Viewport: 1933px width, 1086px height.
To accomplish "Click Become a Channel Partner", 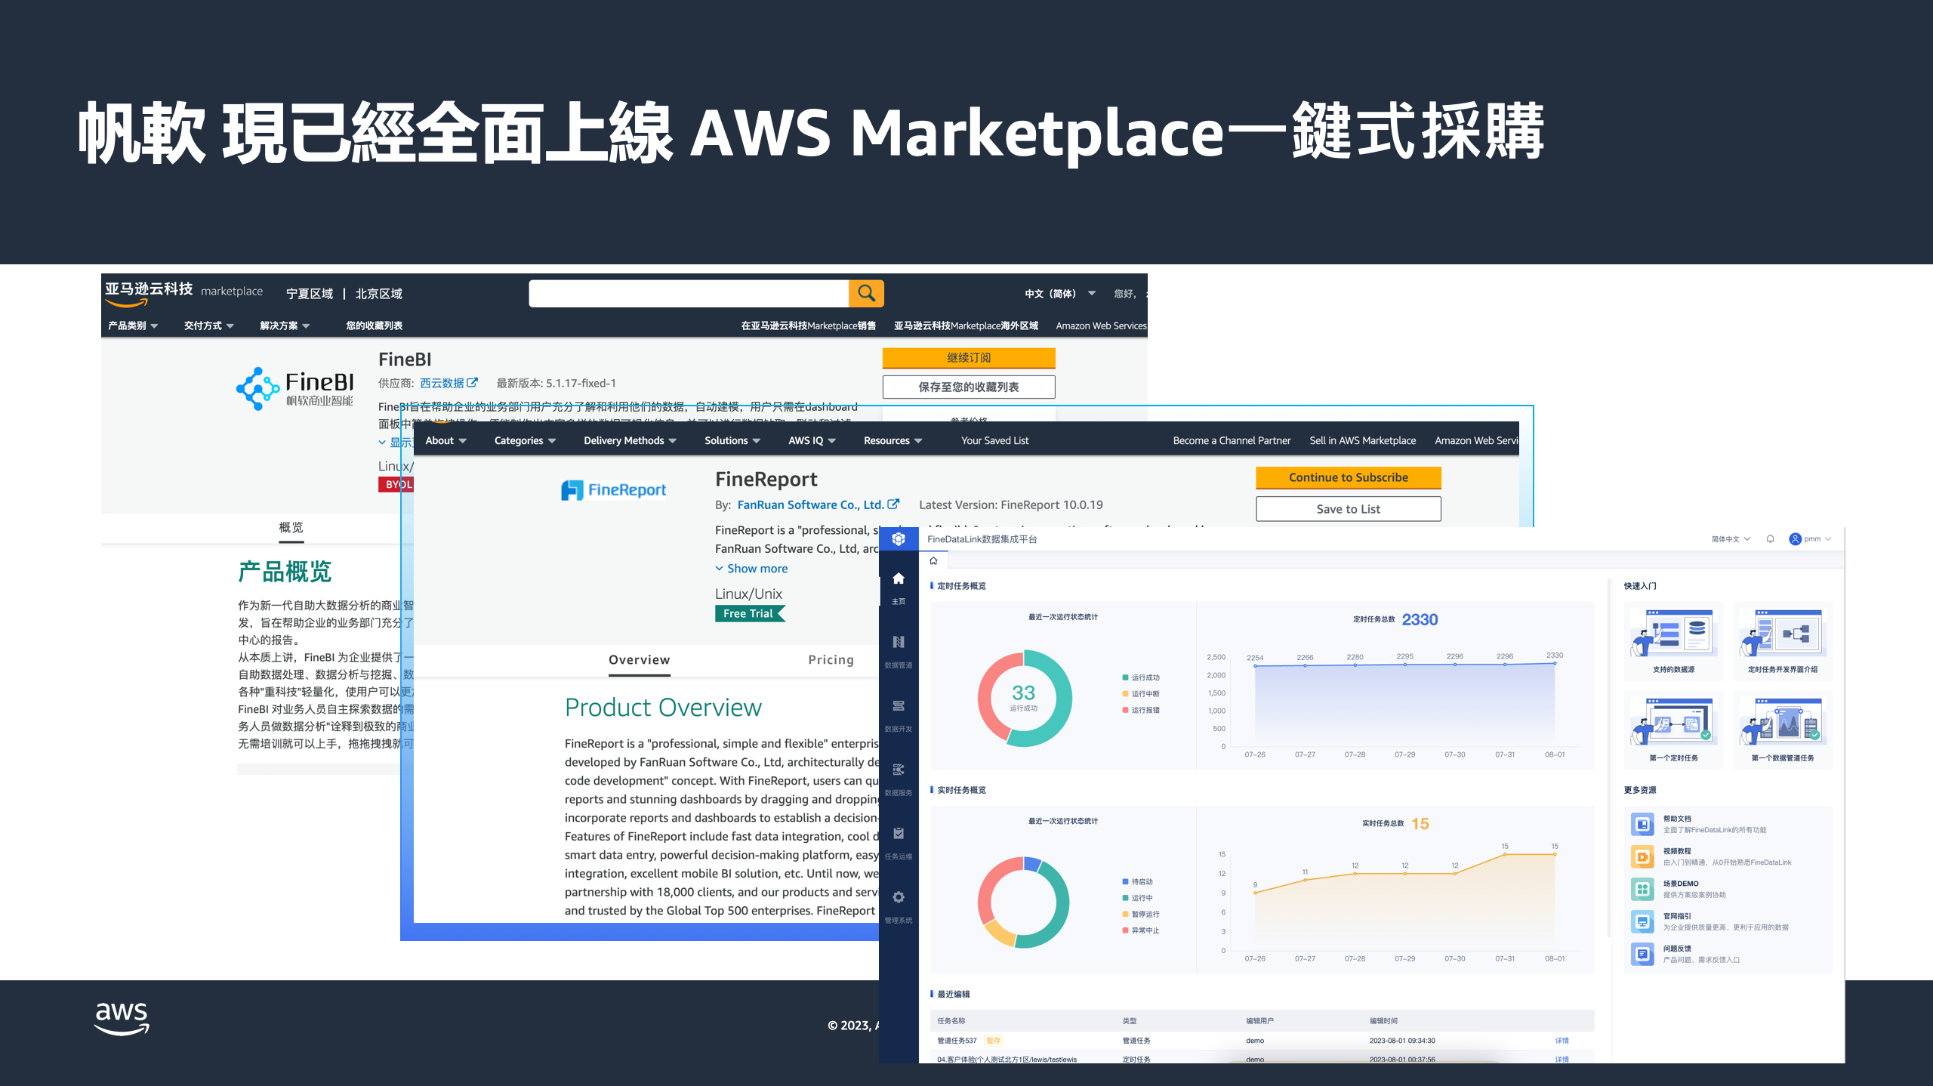I will coord(1232,440).
